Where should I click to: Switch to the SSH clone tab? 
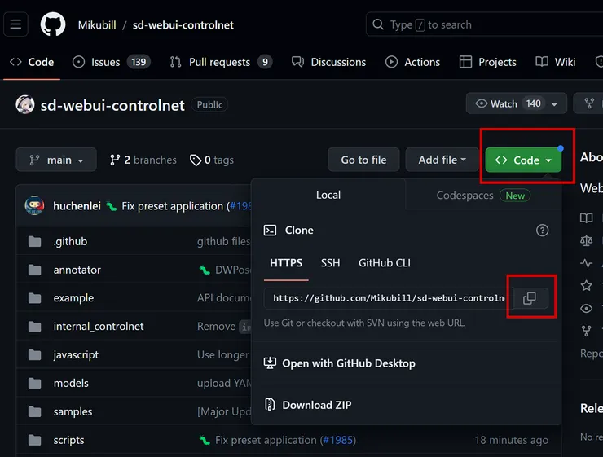pos(330,263)
